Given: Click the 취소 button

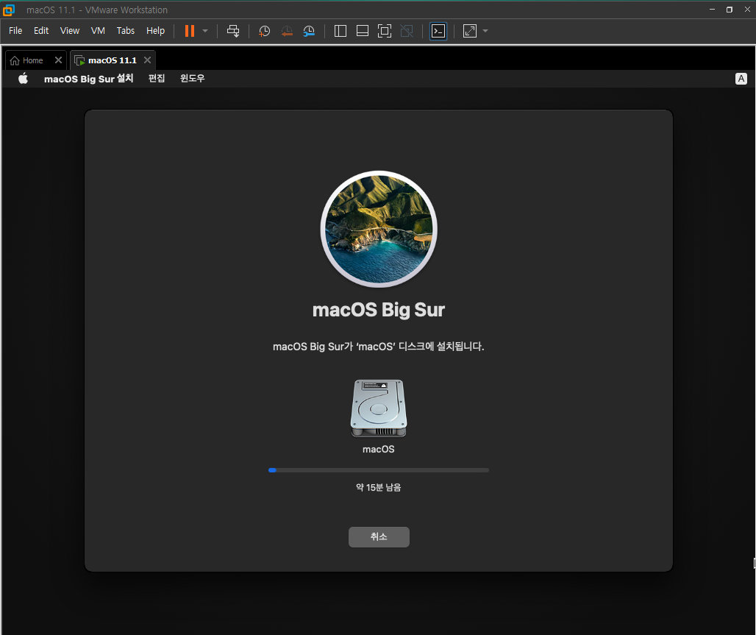Looking at the screenshot, I should [379, 536].
